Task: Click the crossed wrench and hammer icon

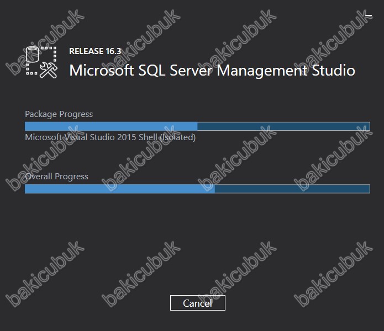Action: point(49,71)
